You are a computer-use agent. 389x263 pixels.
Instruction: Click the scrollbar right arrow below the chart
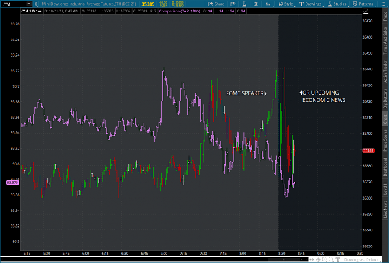306,259
